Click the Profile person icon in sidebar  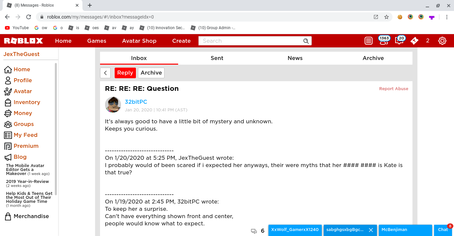8,80
